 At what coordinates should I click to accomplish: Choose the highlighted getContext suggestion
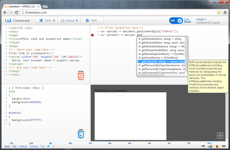(161, 62)
